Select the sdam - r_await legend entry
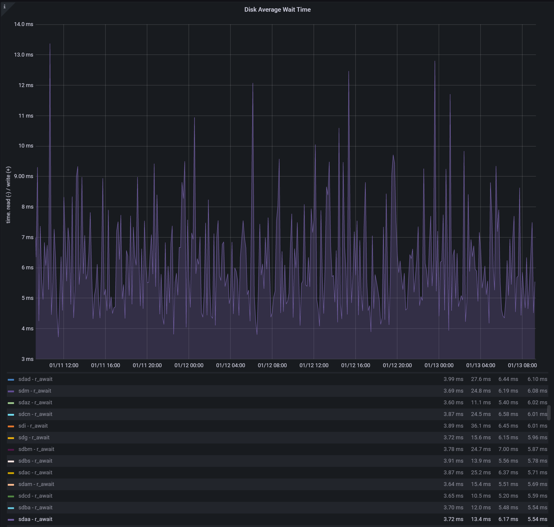This screenshot has width=554, height=527. coord(36,484)
